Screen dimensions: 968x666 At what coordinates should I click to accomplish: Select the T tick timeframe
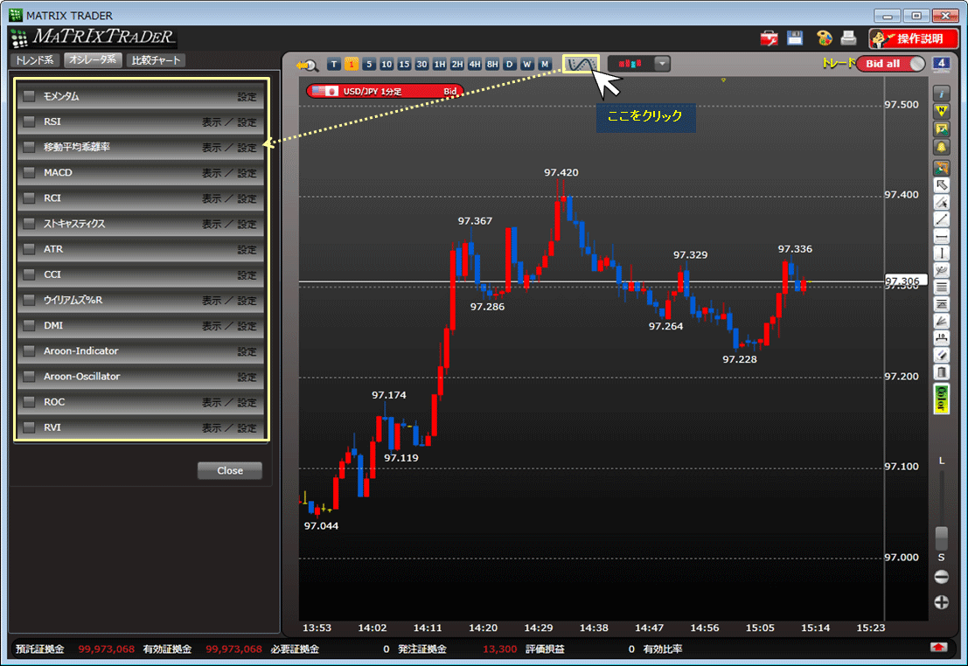(x=334, y=64)
